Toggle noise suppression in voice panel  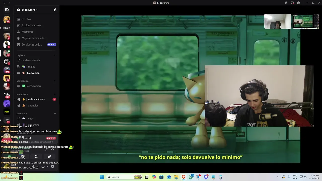pyautogui.click(x=46, y=149)
